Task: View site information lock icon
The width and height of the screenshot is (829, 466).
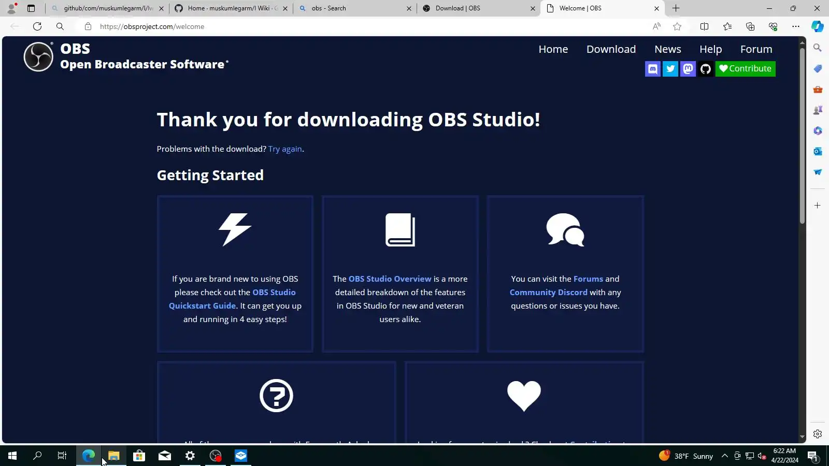Action: (88, 26)
